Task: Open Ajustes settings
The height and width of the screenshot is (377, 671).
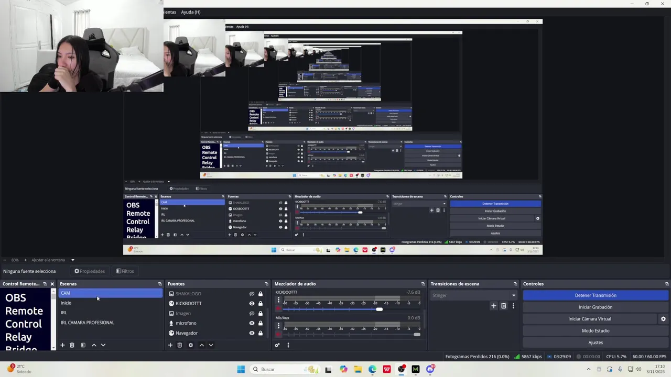Action: (596, 342)
